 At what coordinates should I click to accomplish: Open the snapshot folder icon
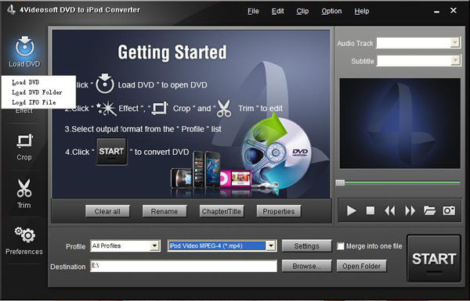pyautogui.click(x=429, y=210)
